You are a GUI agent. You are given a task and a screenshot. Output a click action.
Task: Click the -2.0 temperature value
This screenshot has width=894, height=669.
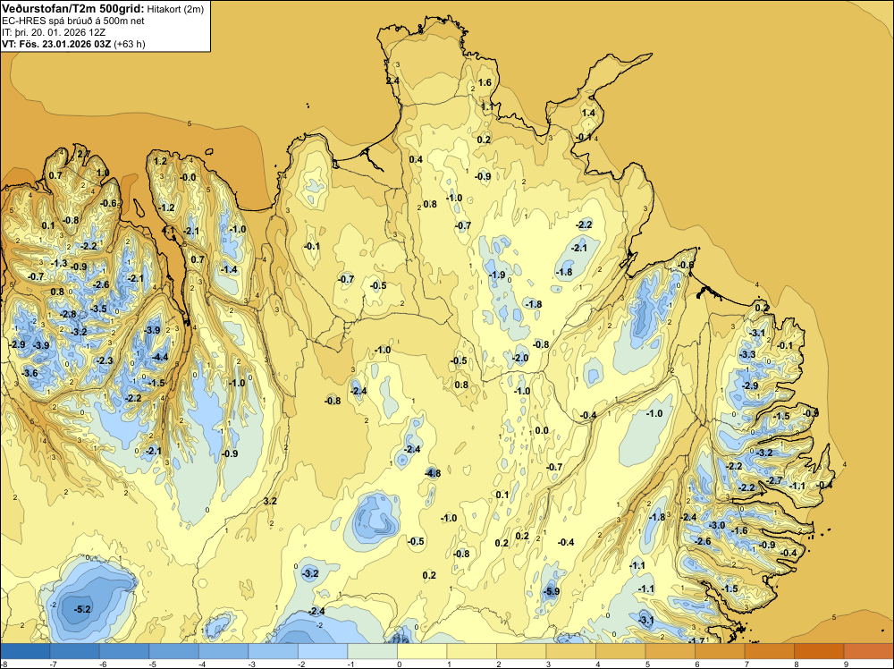coord(520,358)
